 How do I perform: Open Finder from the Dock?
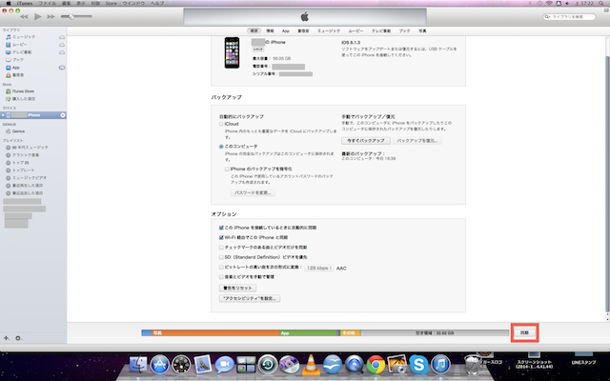click(x=138, y=364)
